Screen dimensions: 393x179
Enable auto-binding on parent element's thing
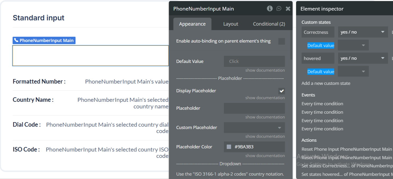[x=281, y=41]
